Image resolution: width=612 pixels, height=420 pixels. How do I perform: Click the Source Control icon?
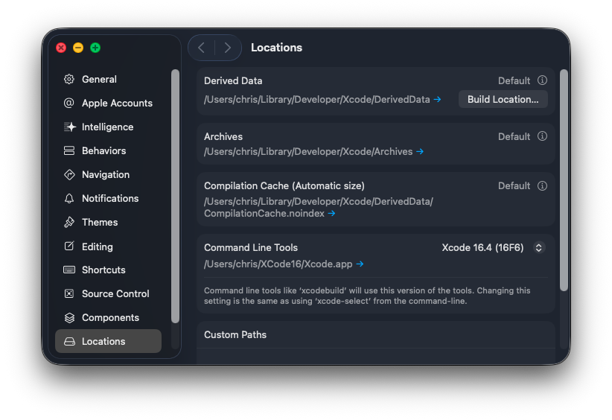pyautogui.click(x=69, y=293)
